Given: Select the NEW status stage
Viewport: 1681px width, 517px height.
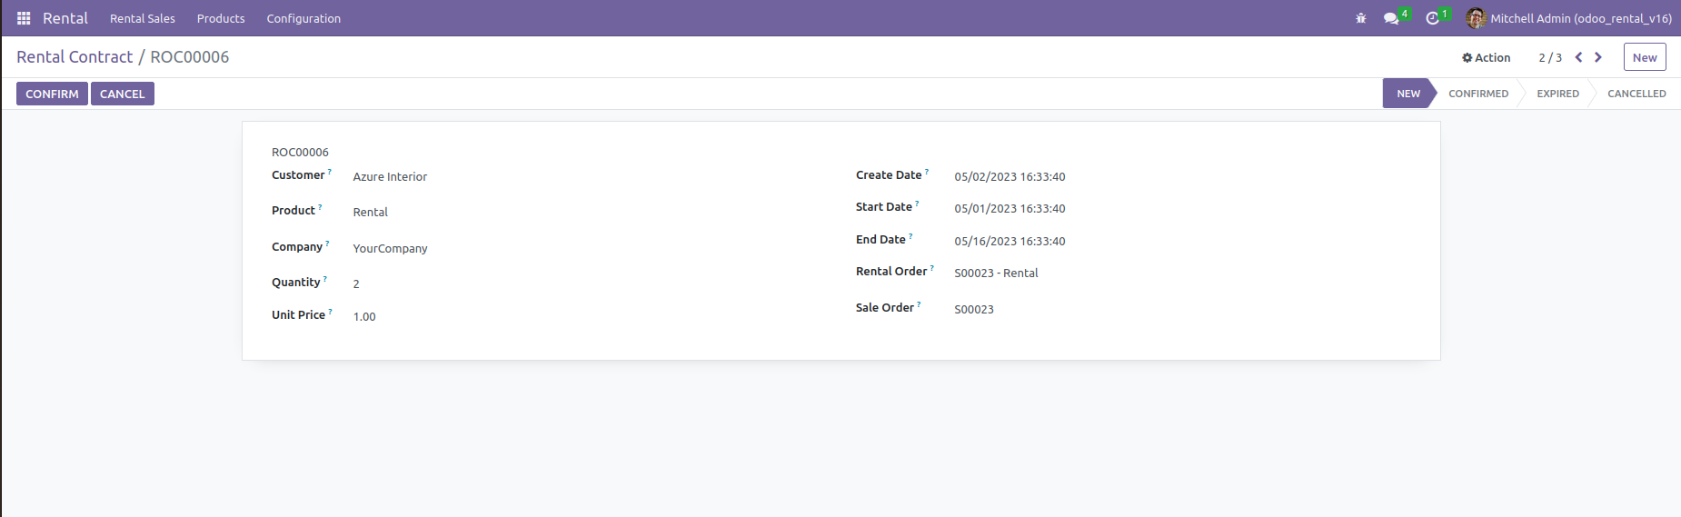Looking at the screenshot, I should coord(1407,94).
